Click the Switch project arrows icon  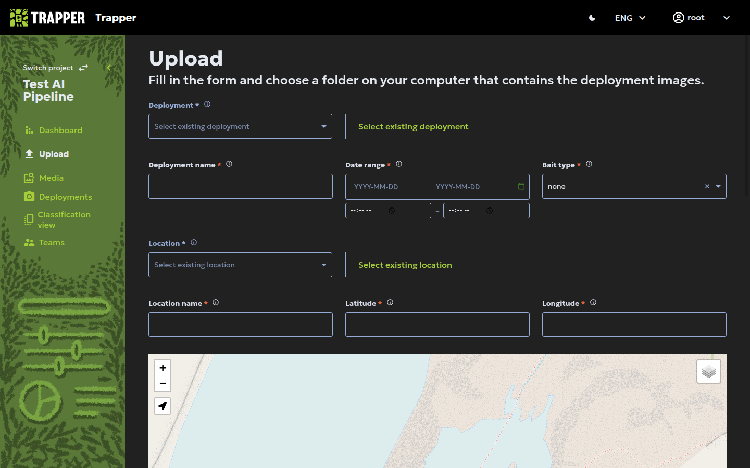coord(83,68)
